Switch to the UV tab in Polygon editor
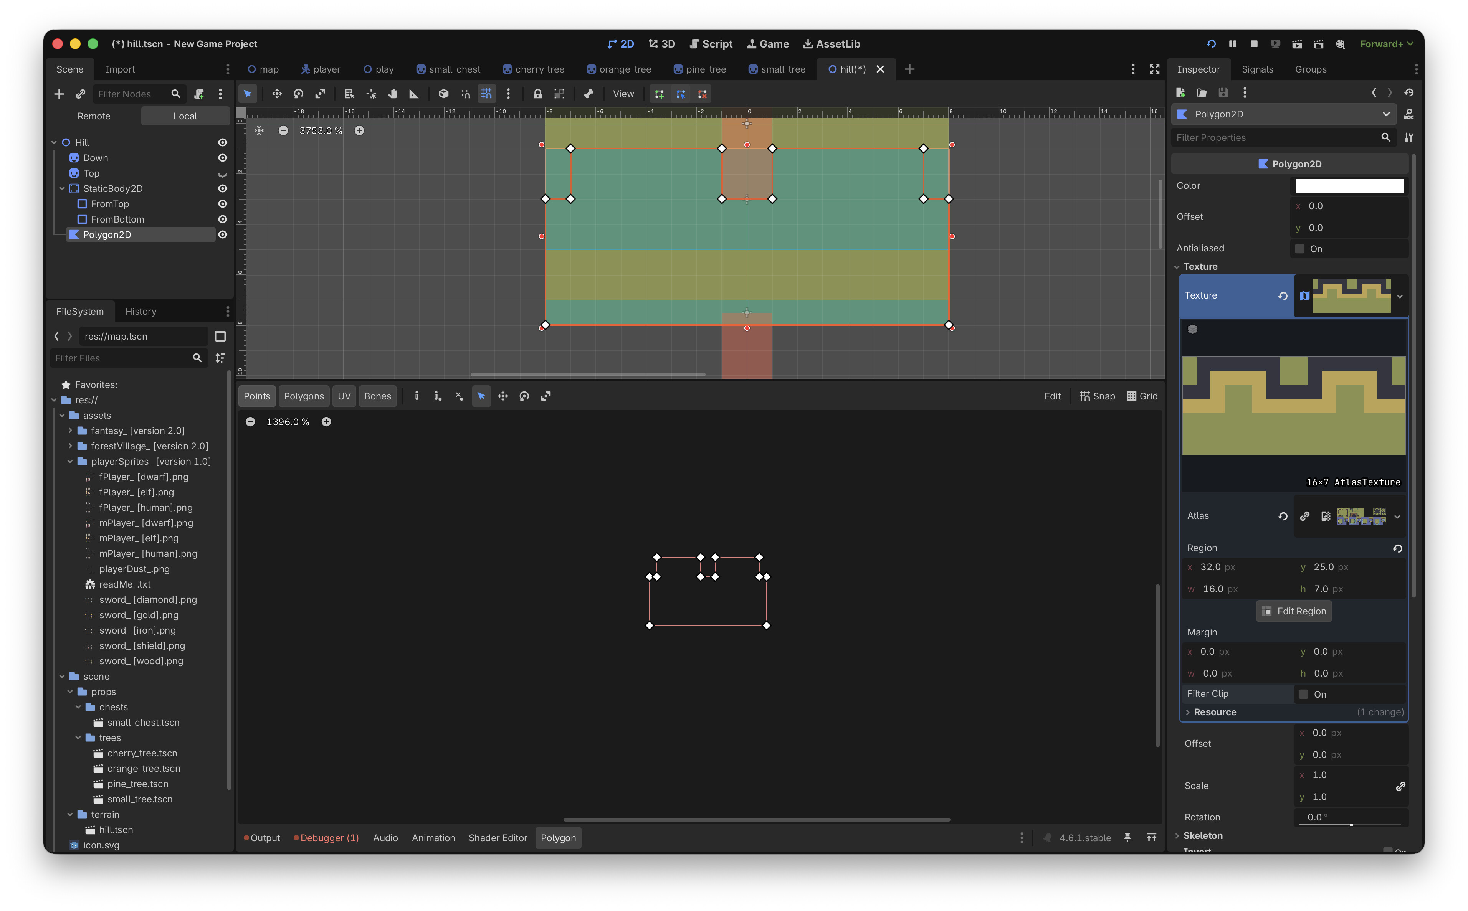 point(344,396)
